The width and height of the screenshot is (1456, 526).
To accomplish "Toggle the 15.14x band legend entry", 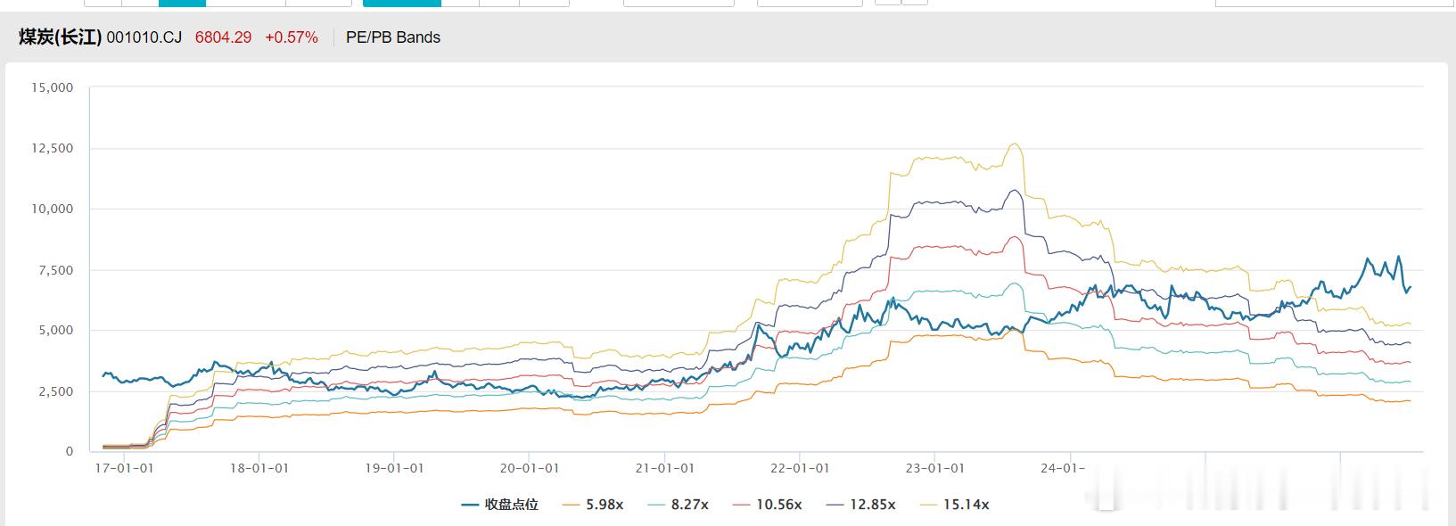I will [x=955, y=505].
